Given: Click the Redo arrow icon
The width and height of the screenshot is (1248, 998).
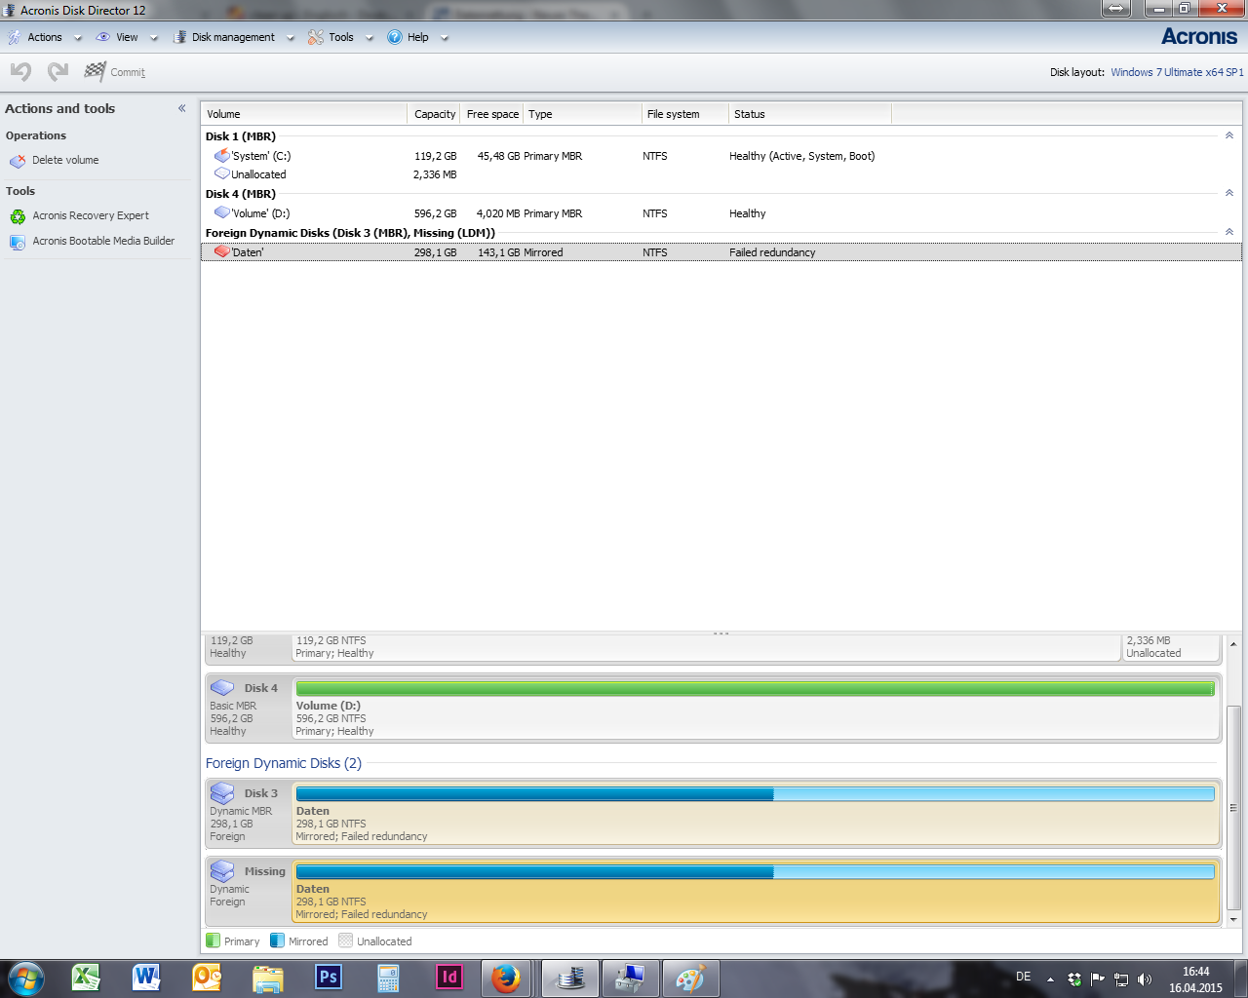Looking at the screenshot, I should click(58, 71).
